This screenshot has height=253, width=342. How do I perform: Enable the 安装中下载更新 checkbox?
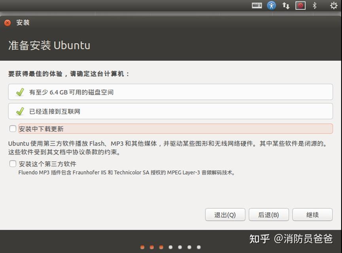click(x=12, y=128)
